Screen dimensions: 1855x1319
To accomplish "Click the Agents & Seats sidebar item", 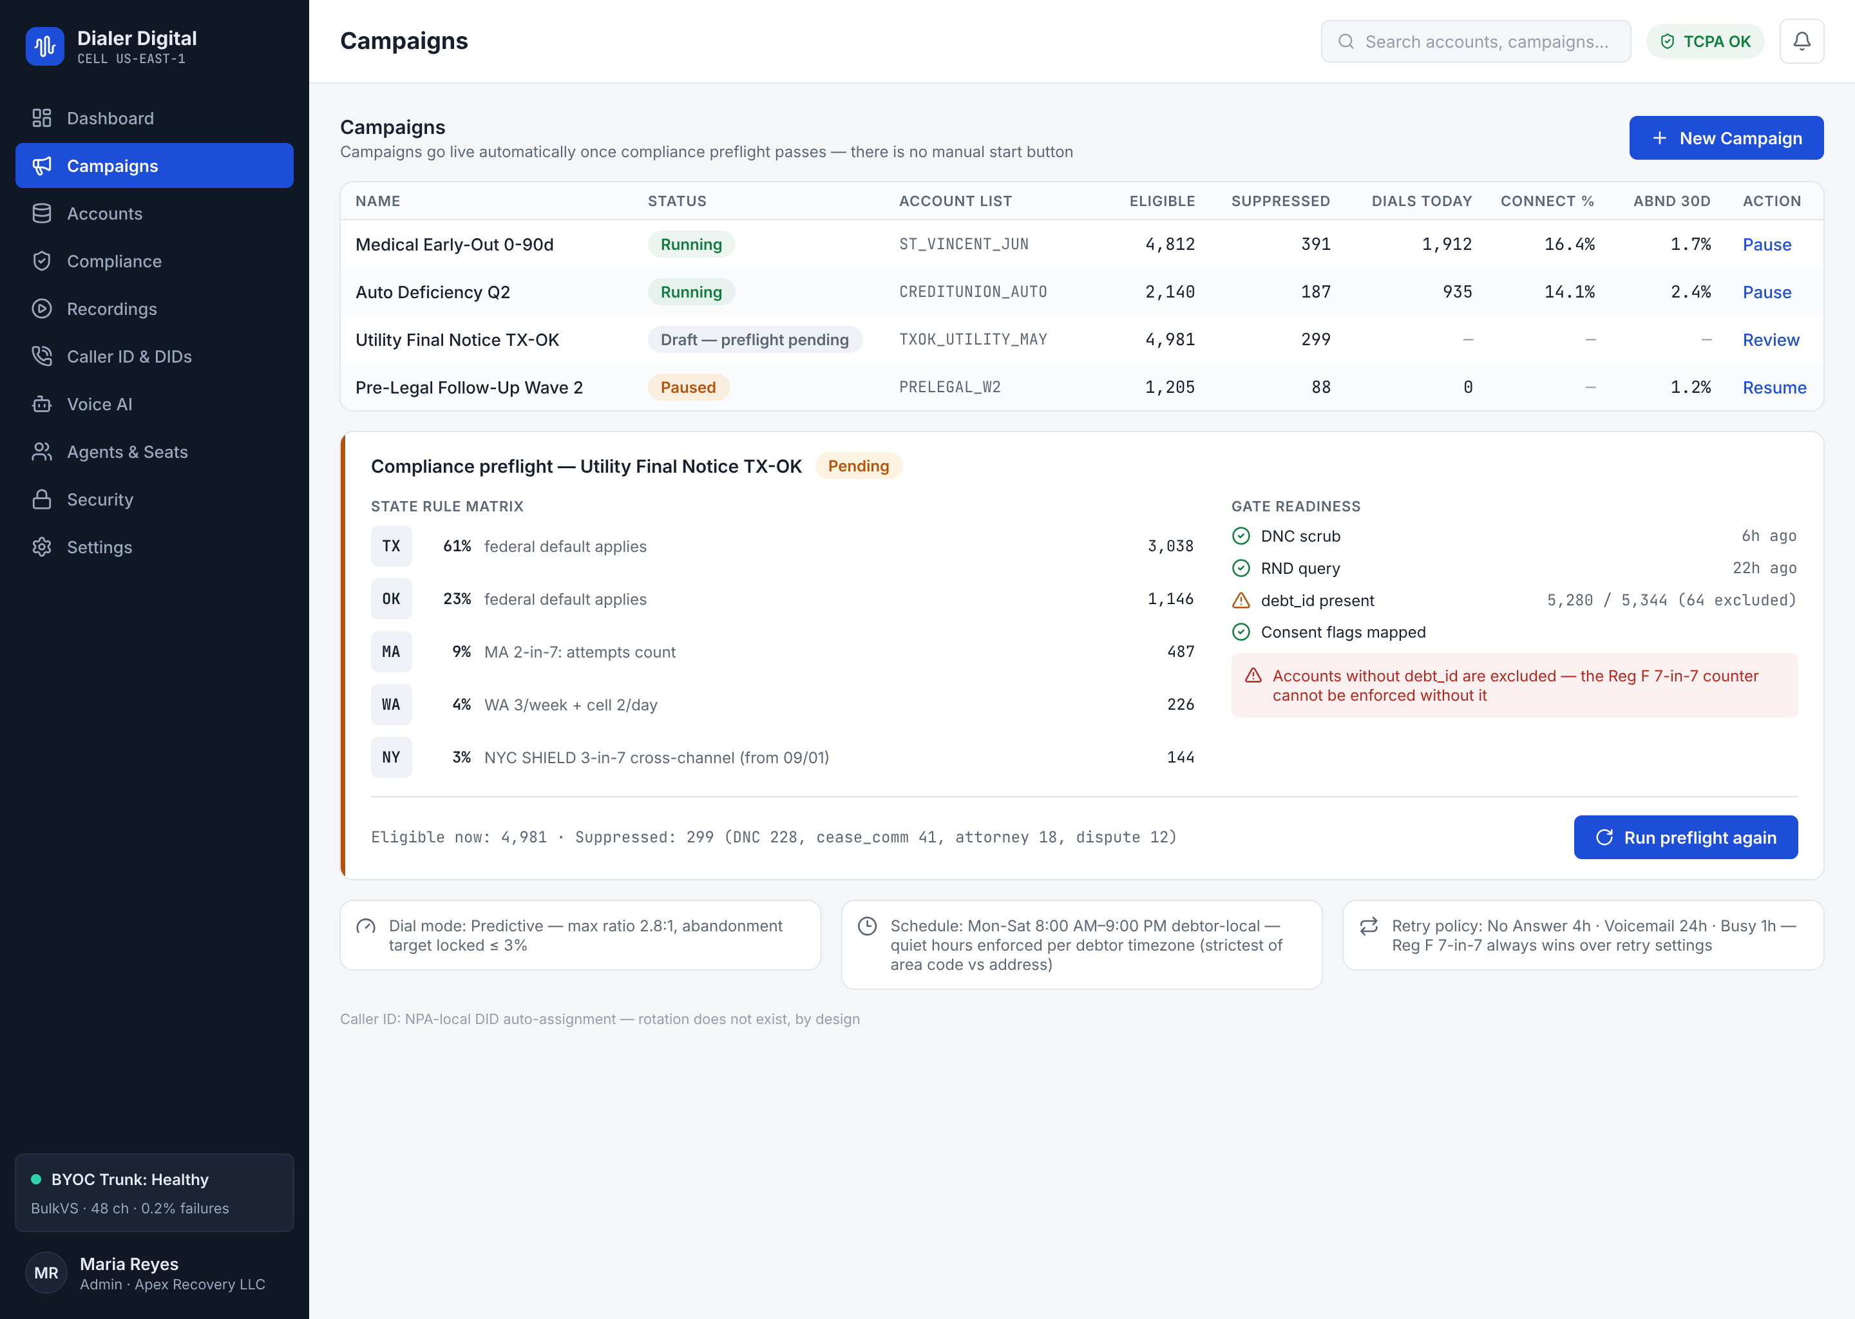I will (155, 451).
